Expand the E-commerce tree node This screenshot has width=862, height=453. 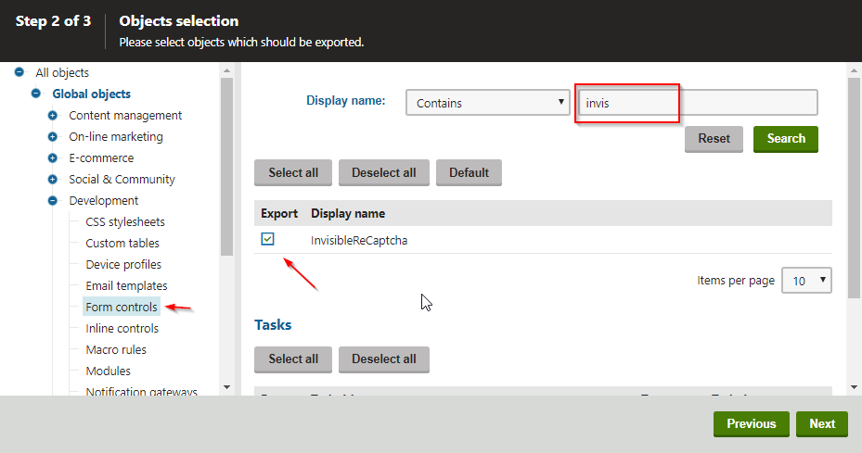point(53,158)
